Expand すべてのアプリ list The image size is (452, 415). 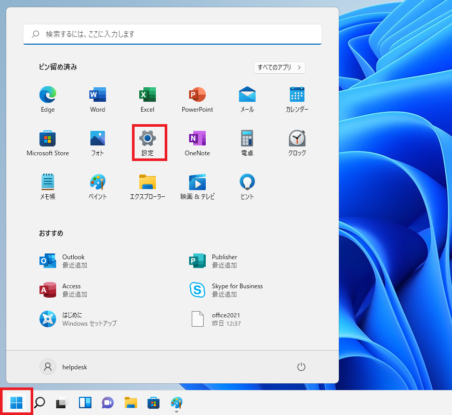(280, 68)
